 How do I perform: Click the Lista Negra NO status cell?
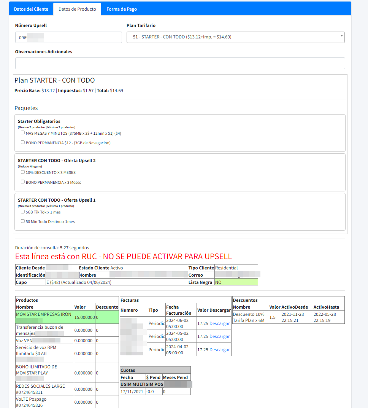click(236, 282)
